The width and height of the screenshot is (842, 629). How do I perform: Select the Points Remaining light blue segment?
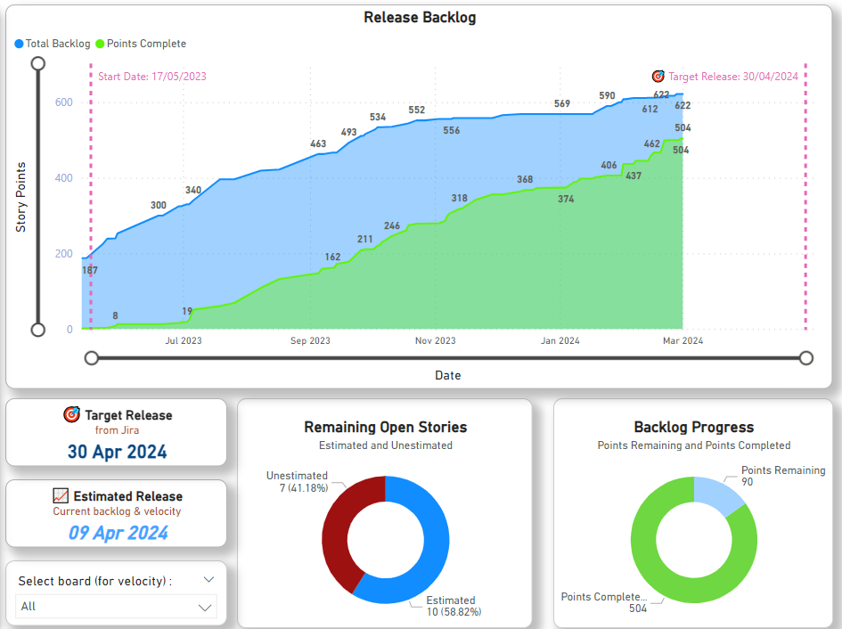click(x=717, y=494)
